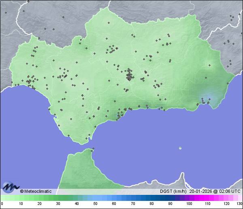Click the 130 label at the scale end

(x=239, y=204)
